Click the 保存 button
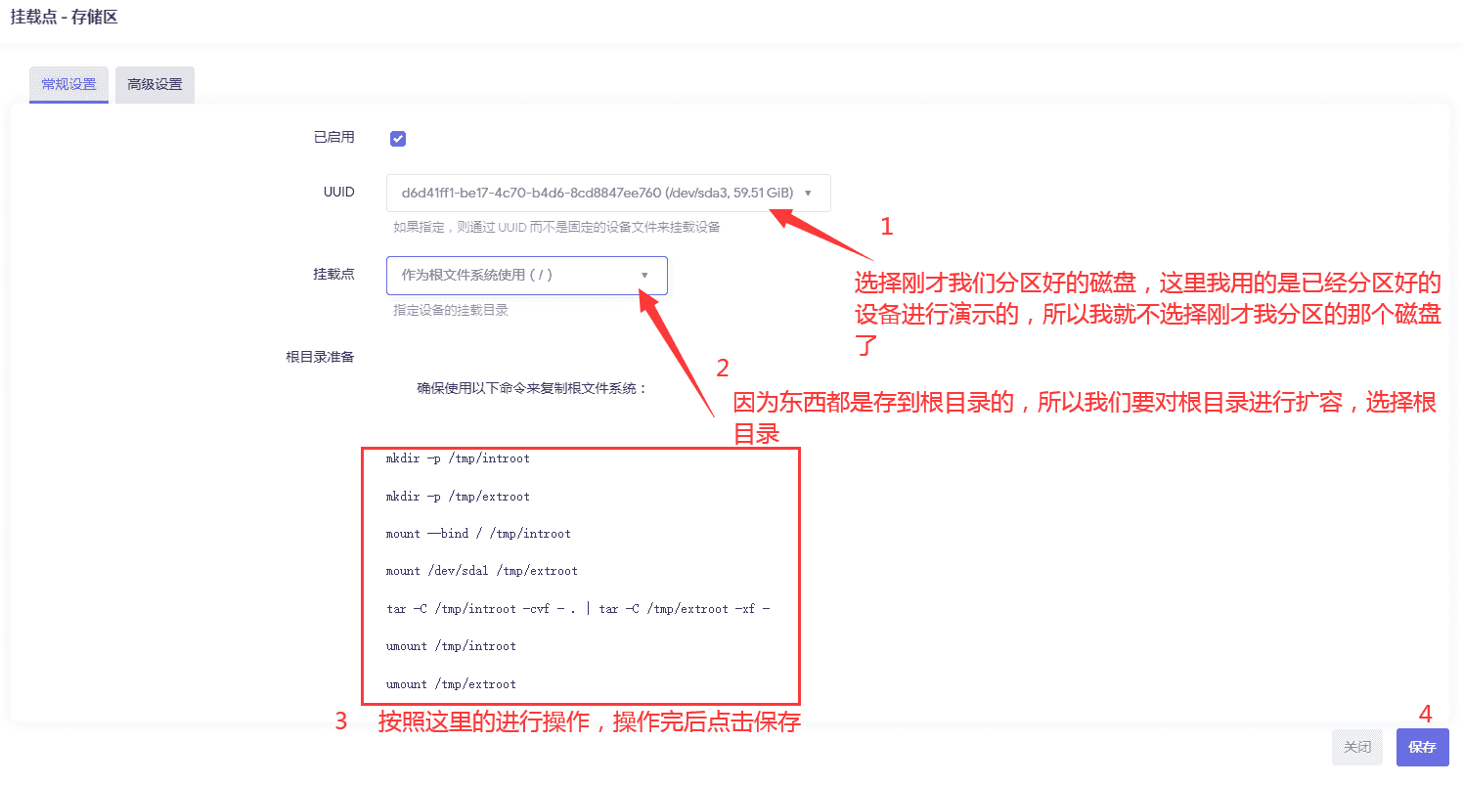The width and height of the screenshot is (1463, 785). [1422, 747]
